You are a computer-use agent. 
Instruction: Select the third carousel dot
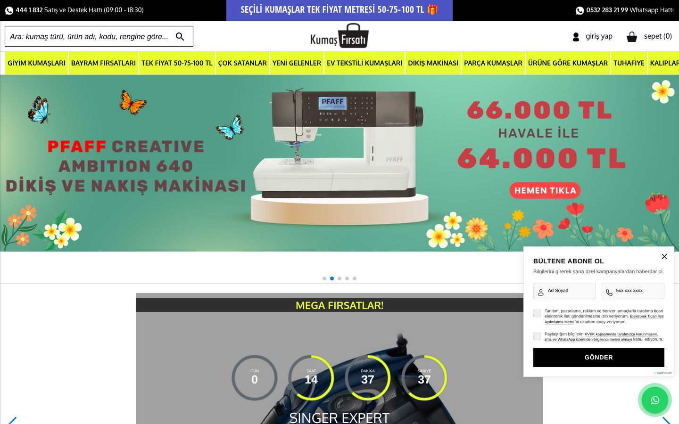point(339,278)
